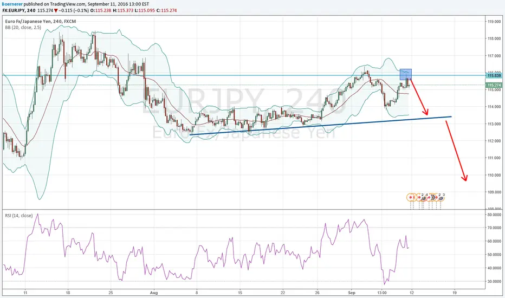Click the 60.0000 RSI axis label
Image resolution: width=505 pixels, height=298 pixels.
494,241
